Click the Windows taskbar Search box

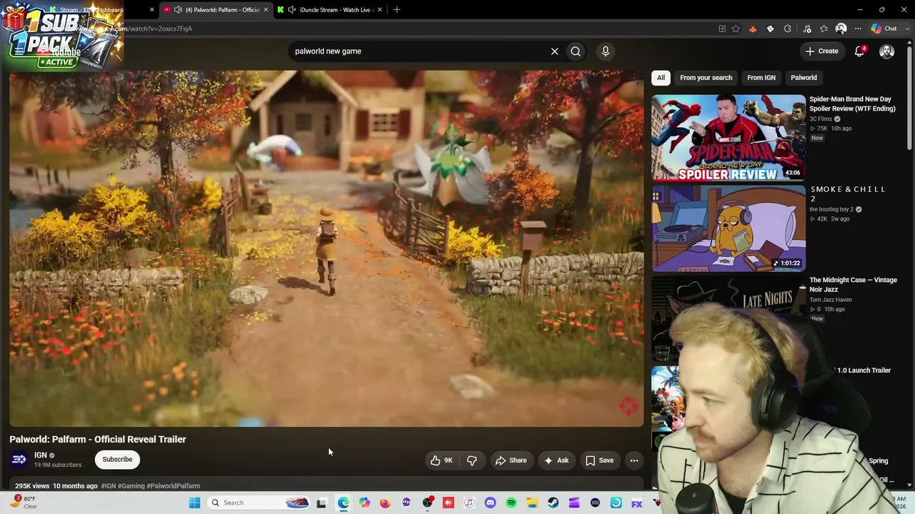click(x=259, y=503)
